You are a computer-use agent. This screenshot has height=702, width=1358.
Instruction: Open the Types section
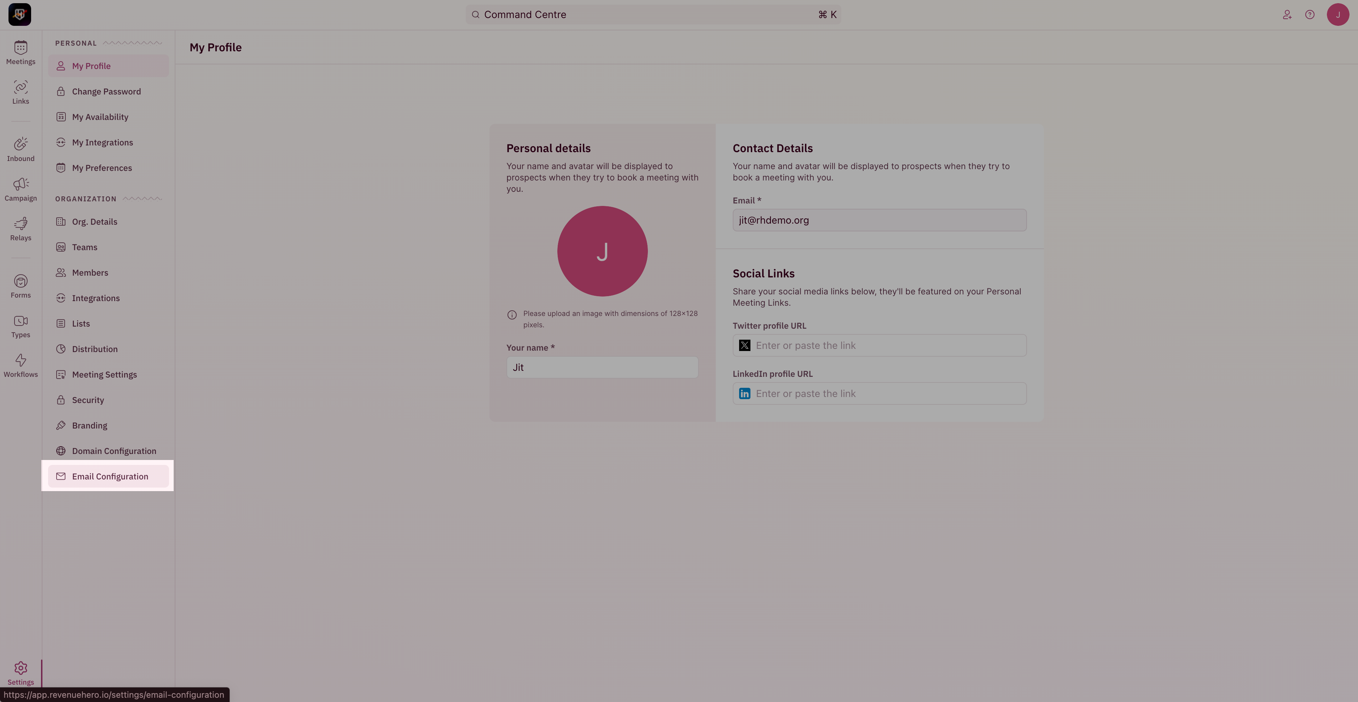pyautogui.click(x=21, y=326)
